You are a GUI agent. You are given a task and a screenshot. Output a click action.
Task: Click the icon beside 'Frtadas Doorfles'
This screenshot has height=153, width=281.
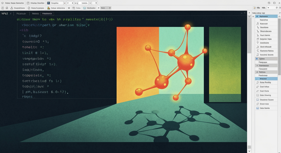28,3
